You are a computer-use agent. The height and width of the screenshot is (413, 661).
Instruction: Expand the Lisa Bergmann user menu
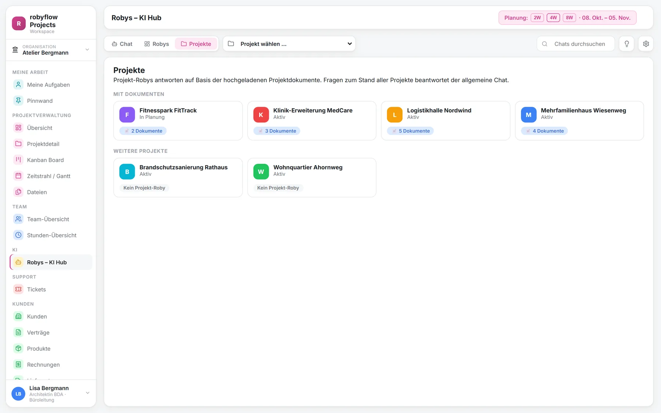(51, 394)
